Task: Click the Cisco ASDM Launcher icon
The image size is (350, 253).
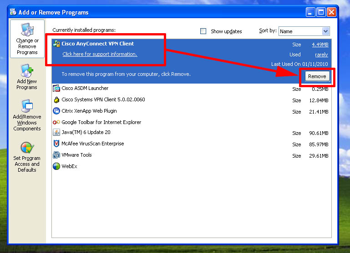Action: pyautogui.click(x=56, y=89)
